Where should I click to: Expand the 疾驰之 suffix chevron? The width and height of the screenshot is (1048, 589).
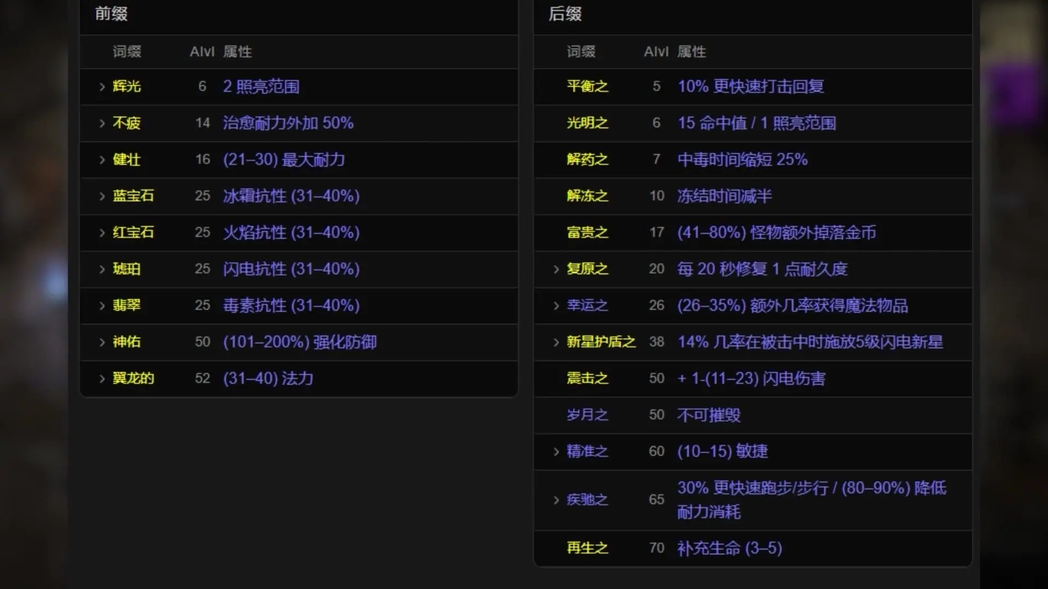click(x=556, y=500)
